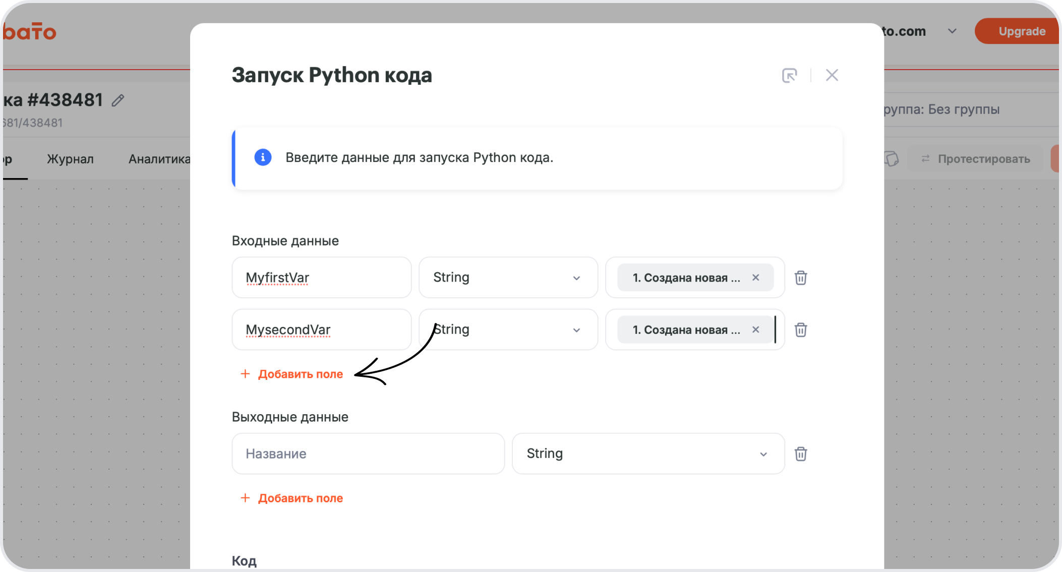
Task: Click the MysecondVar name input field
Action: click(x=321, y=330)
